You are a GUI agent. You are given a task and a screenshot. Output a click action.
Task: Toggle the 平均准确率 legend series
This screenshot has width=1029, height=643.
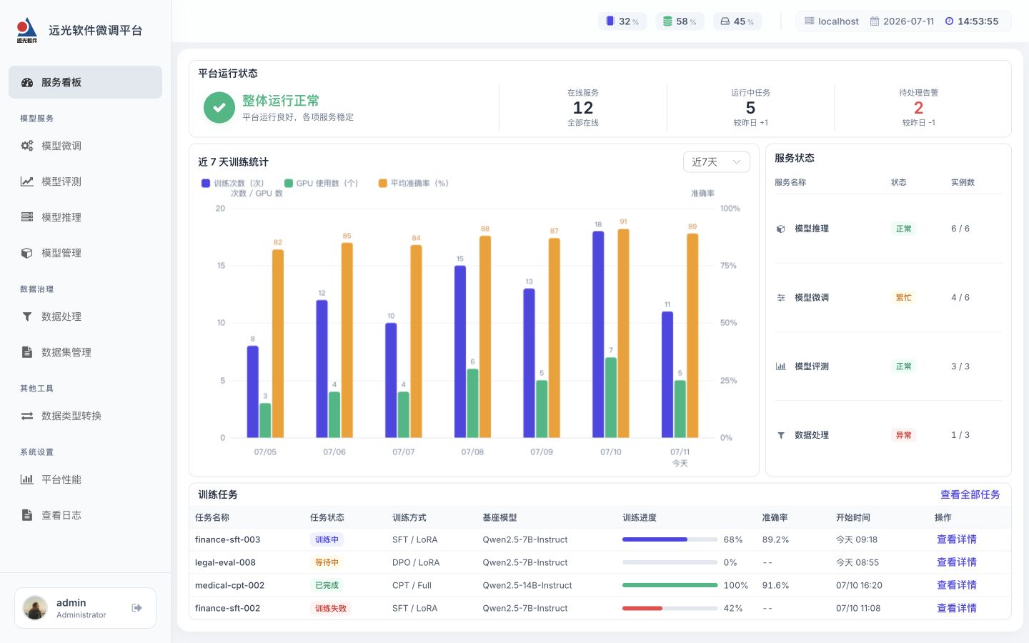click(414, 184)
